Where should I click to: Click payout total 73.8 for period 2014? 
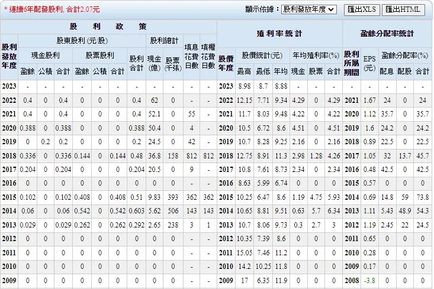(x=423, y=197)
